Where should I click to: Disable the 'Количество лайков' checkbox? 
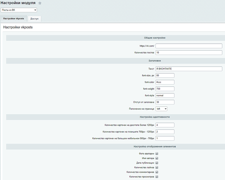point(157,167)
